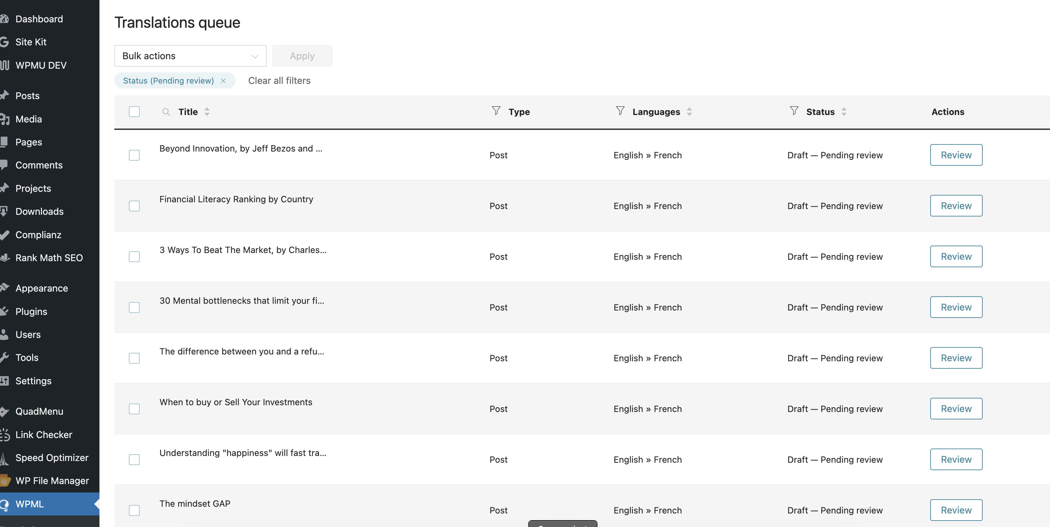Click the Plugins plug icon

pos(4,311)
